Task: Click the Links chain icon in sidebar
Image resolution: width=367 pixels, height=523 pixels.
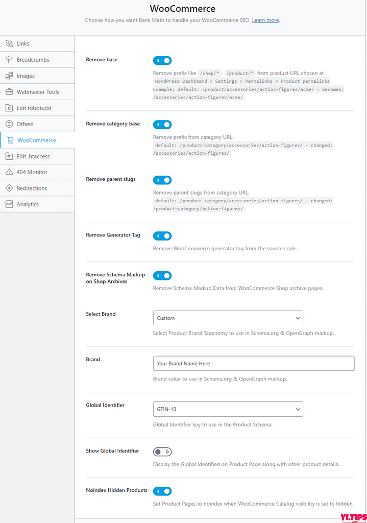Action: point(9,43)
